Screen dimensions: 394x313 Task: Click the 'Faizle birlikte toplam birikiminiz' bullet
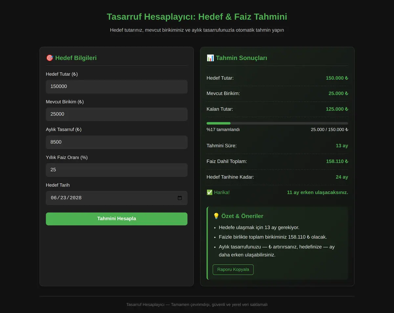point(273,237)
